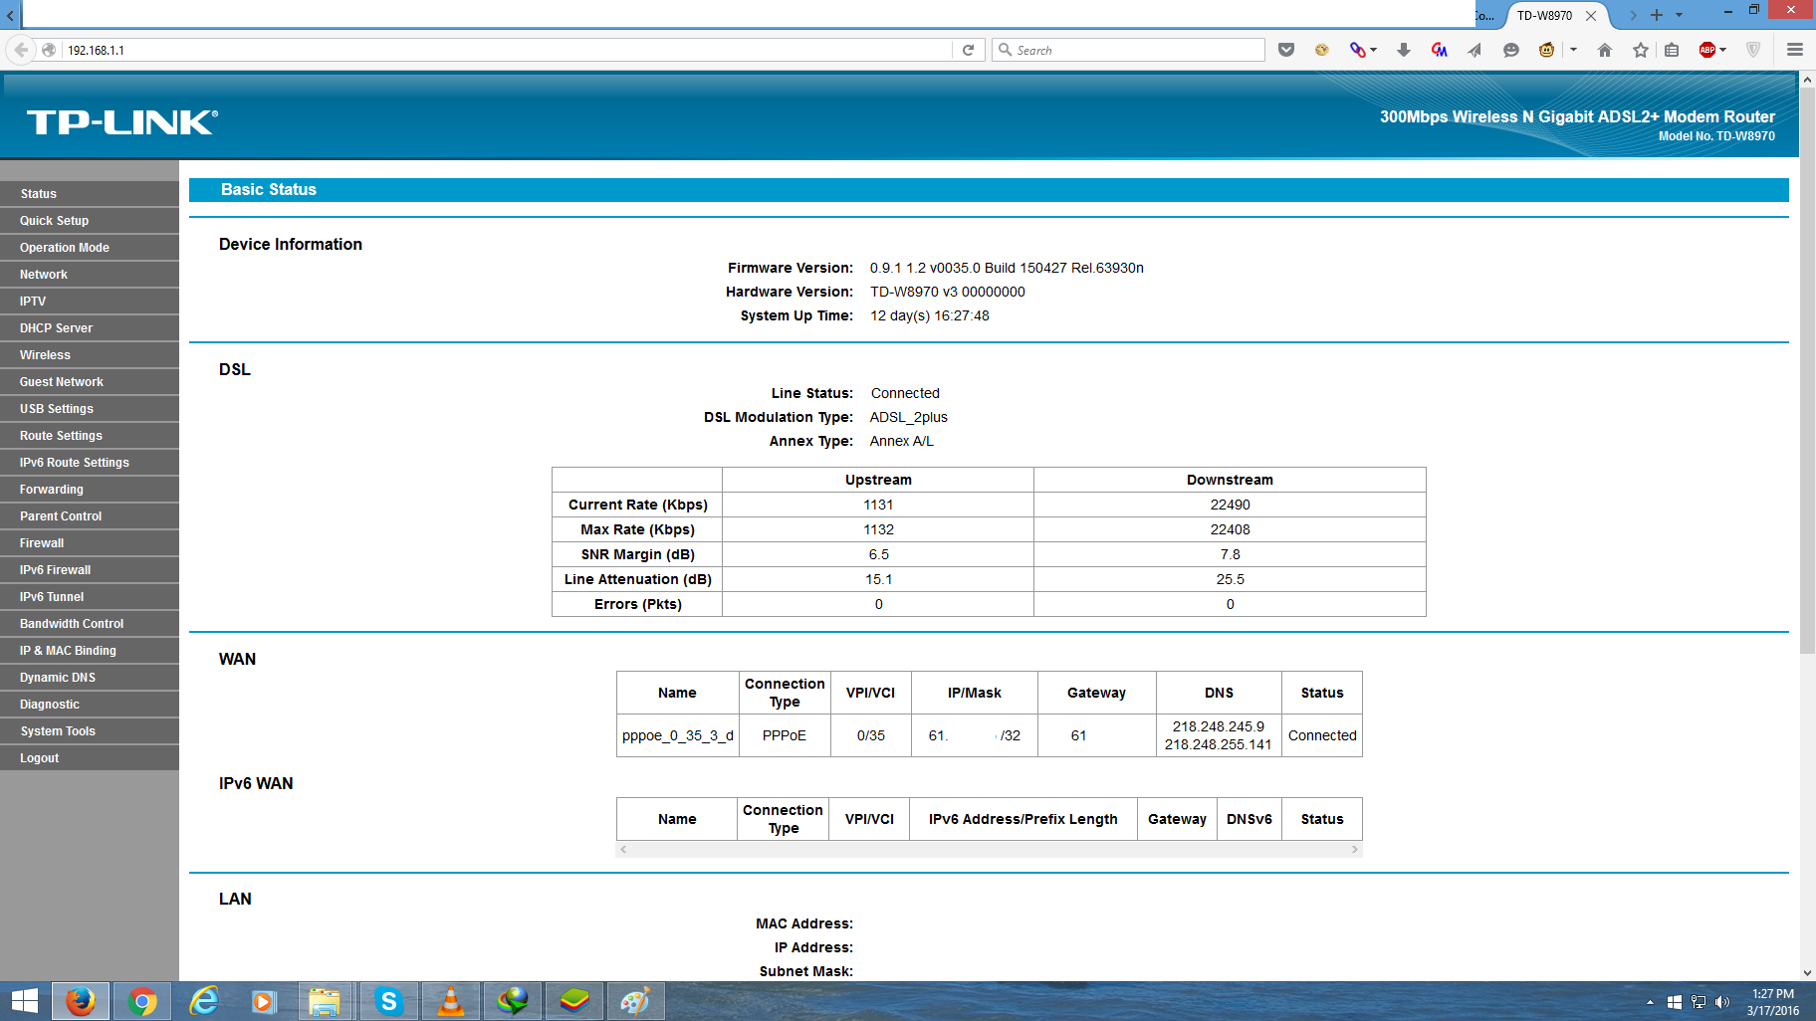The height and width of the screenshot is (1021, 1816).
Task: Go to browser Home page icon
Action: 1604,50
